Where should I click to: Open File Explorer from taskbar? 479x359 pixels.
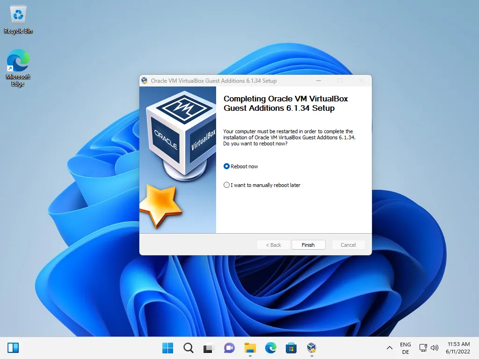pos(250,348)
